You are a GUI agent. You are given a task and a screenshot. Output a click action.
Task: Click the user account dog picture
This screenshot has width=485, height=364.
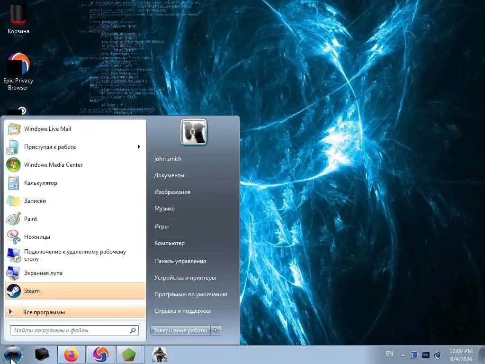tap(194, 132)
